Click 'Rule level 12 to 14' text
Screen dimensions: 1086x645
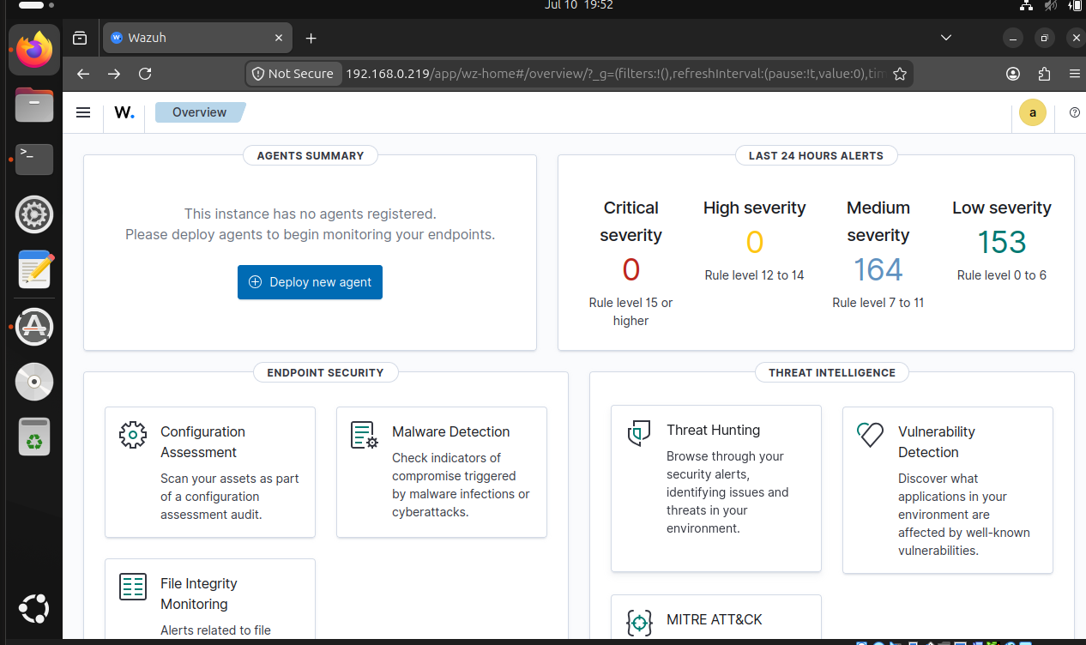(755, 275)
